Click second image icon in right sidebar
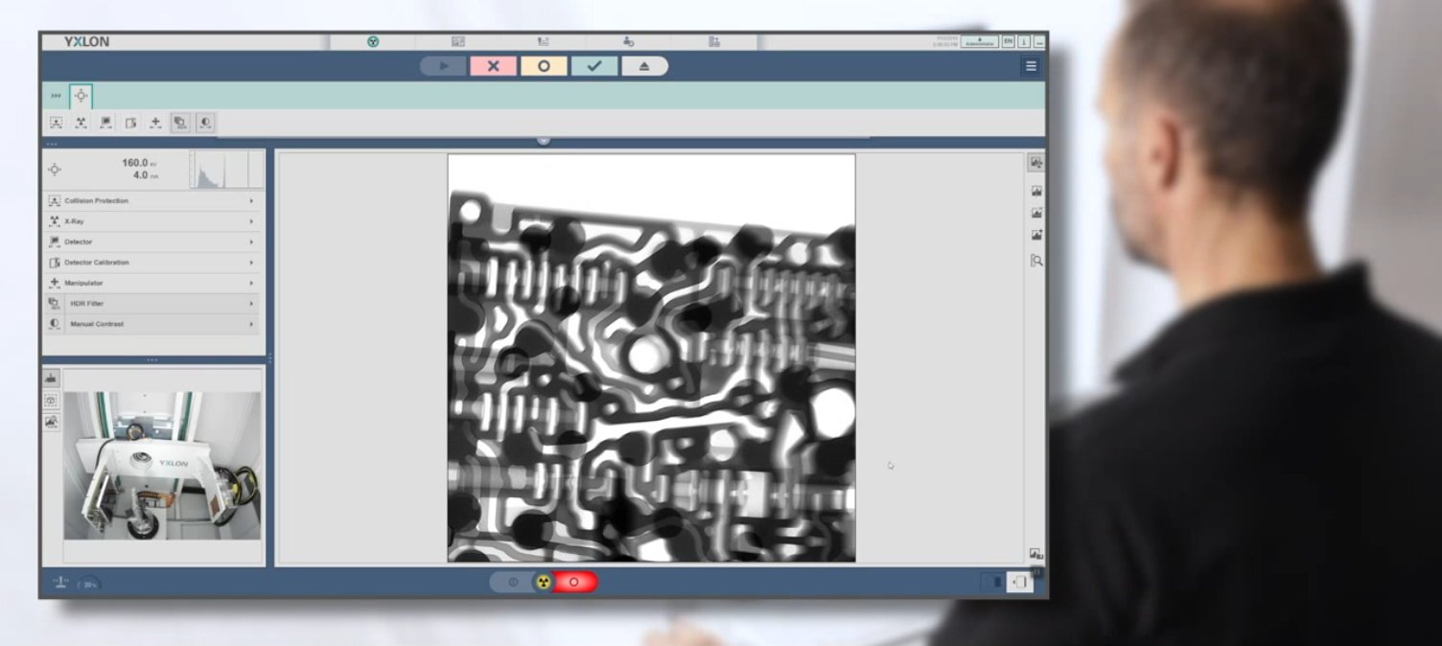The height and width of the screenshot is (646, 1442). [x=1036, y=191]
